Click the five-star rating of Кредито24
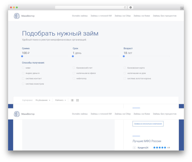Image resolution: width=192 pixels, height=162 pixels. 160,147
